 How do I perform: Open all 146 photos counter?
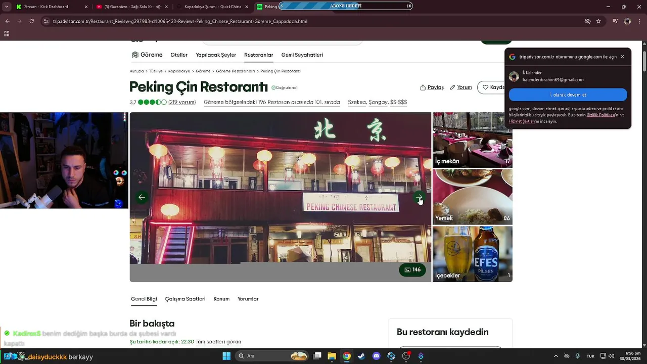click(x=412, y=270)
